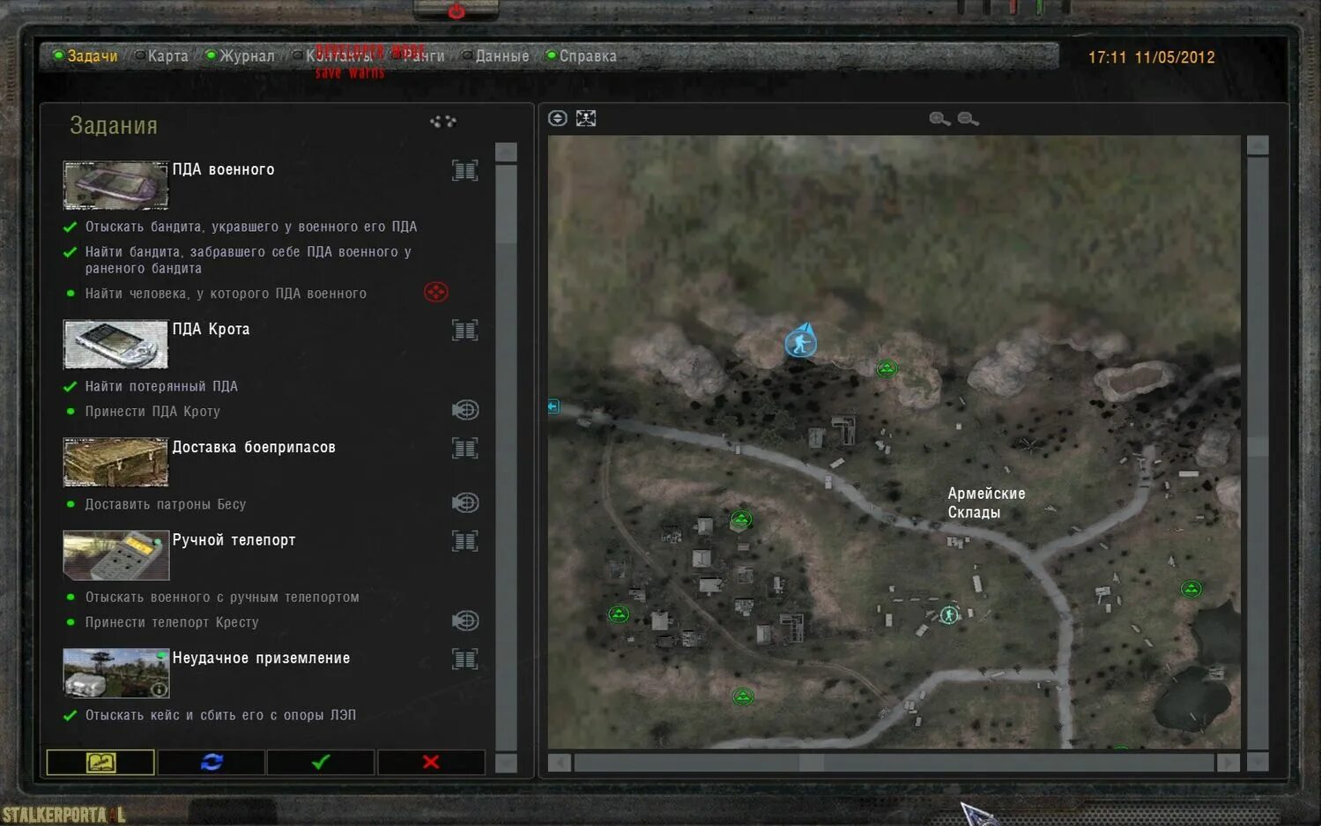Click green stalker marker south of the village
The image size is (1321, 826).
pos(743,697)
